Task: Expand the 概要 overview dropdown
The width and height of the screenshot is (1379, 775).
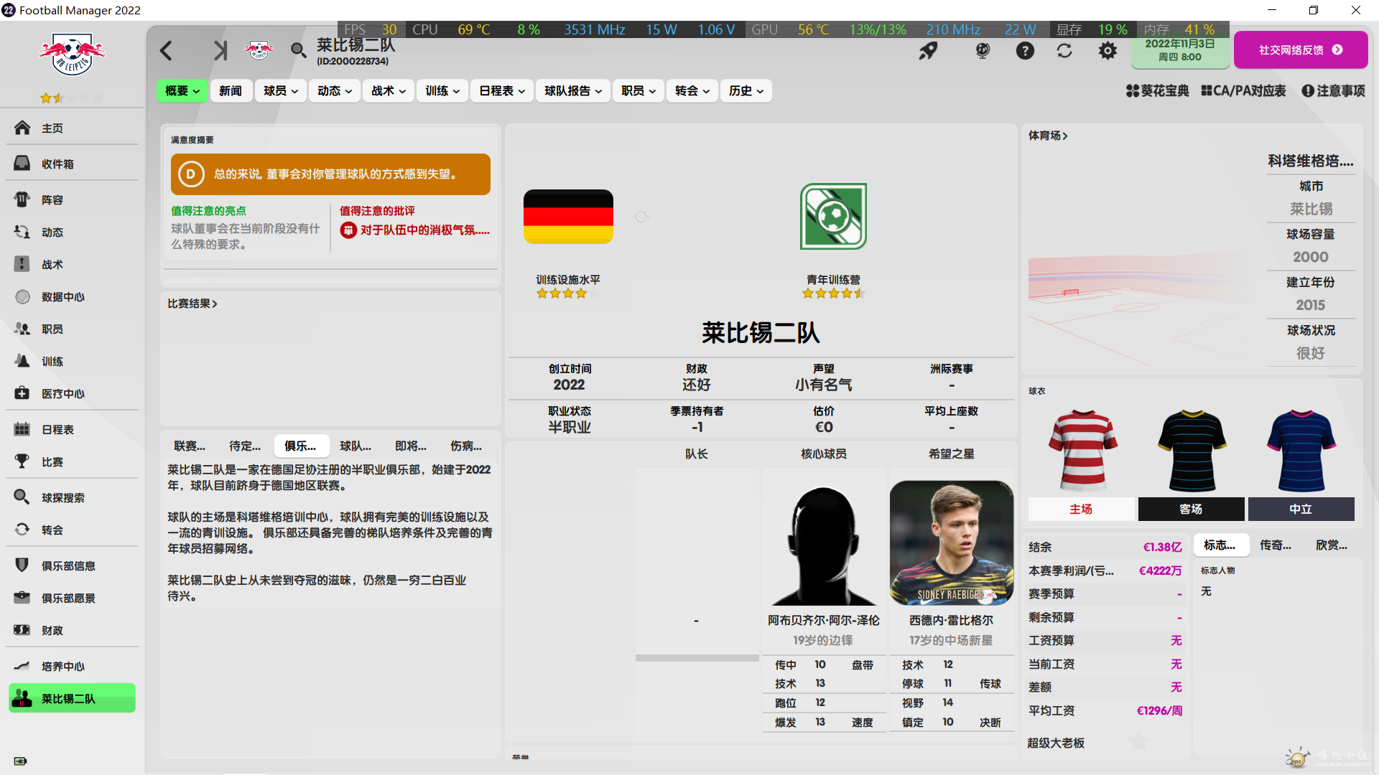Action: [182, 90]
